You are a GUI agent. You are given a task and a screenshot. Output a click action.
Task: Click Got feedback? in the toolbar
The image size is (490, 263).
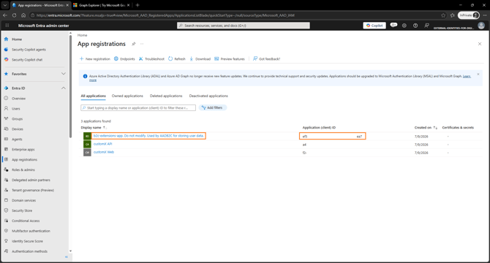coord(266,58)
